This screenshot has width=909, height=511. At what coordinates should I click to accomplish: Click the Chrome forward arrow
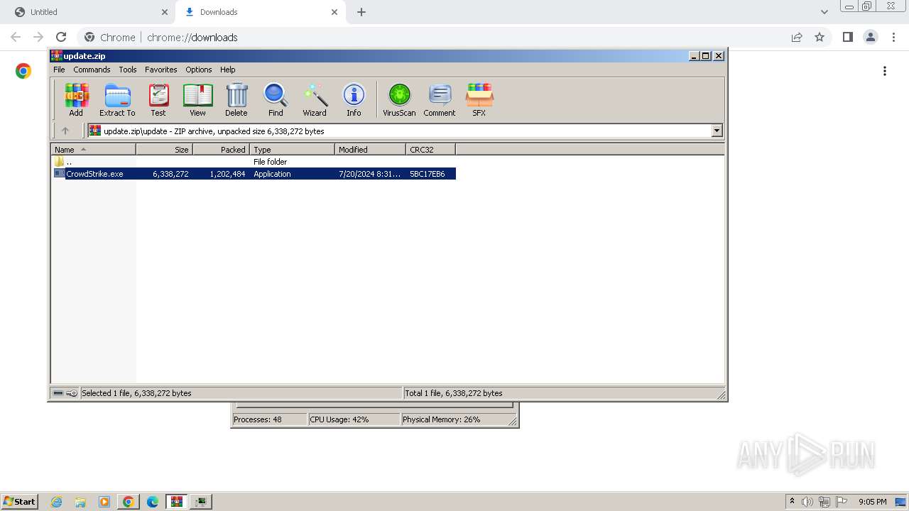click(x=38, y=37)
